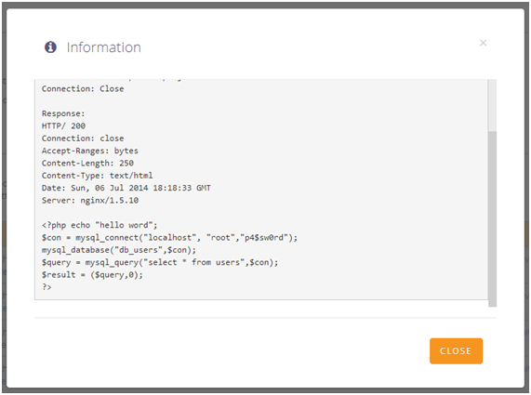
Task: Click the scrollbar track above the thumb
Action: point(492,105)
